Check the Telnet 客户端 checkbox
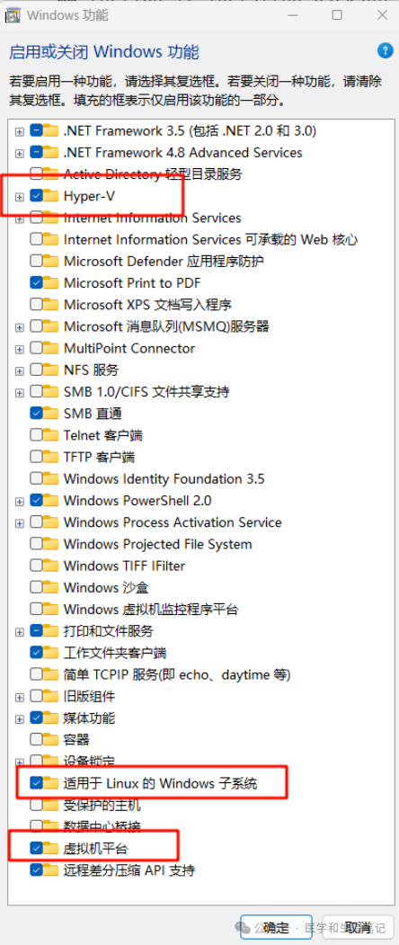This screenshot has height=945, width=399. click(x=36, y=435)
